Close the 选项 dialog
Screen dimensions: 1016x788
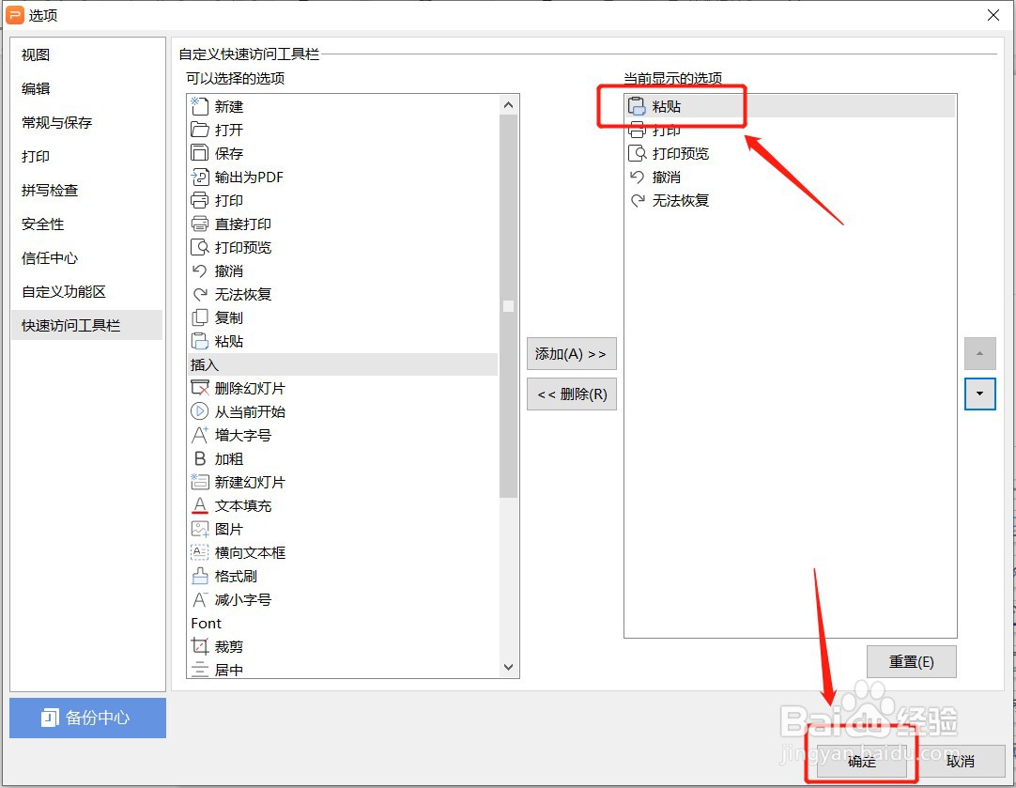point(993,15)
